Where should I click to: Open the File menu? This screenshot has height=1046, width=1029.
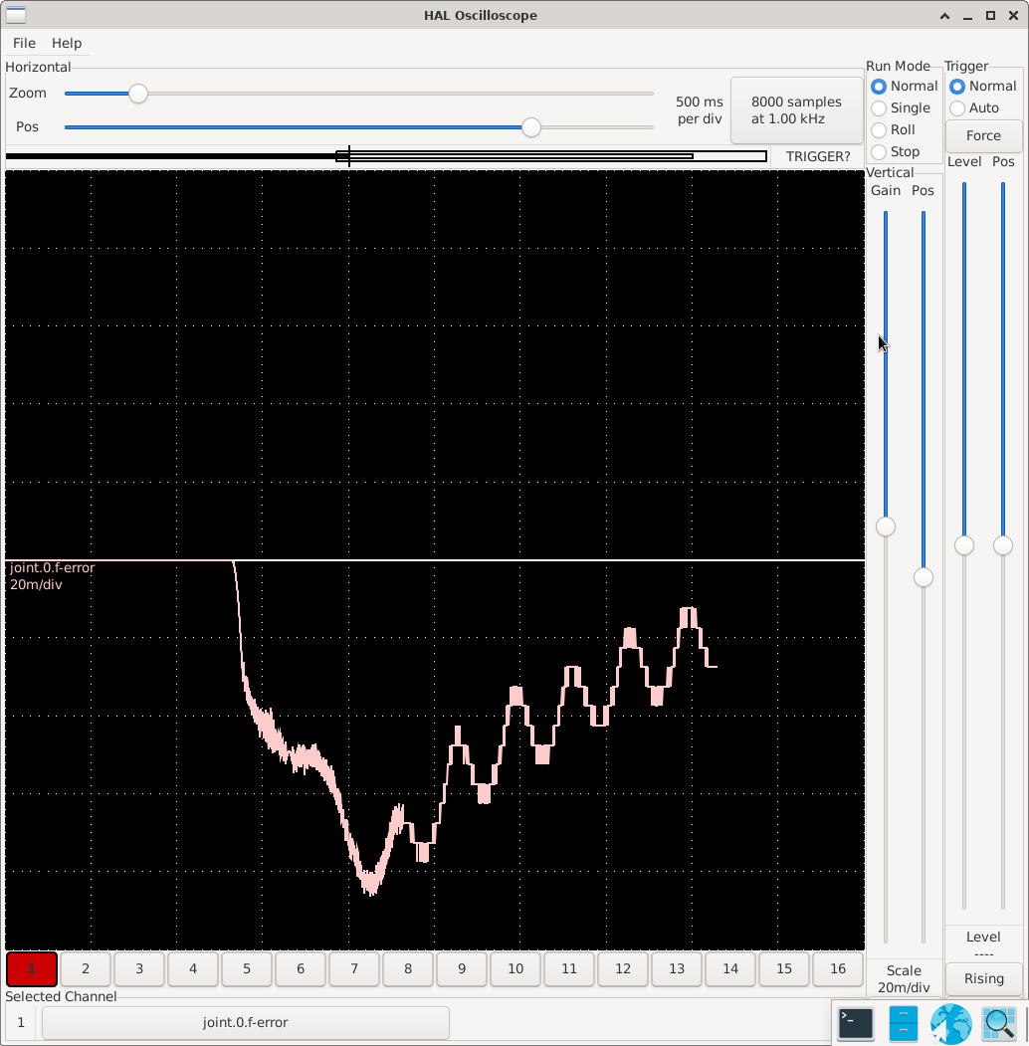point(24,43)
